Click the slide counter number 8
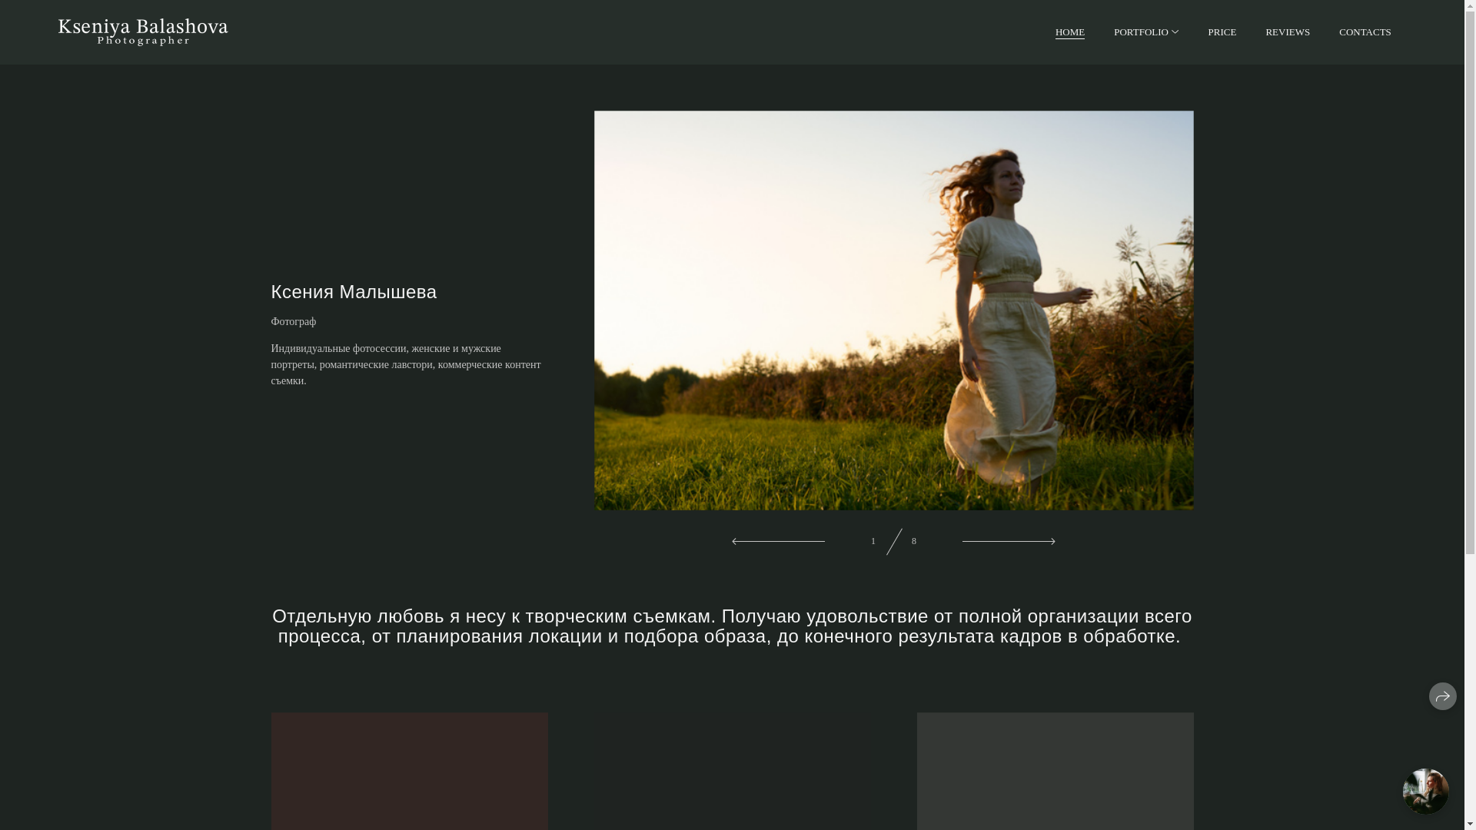This screenshot has width=1476, height=830. (913, 541)
